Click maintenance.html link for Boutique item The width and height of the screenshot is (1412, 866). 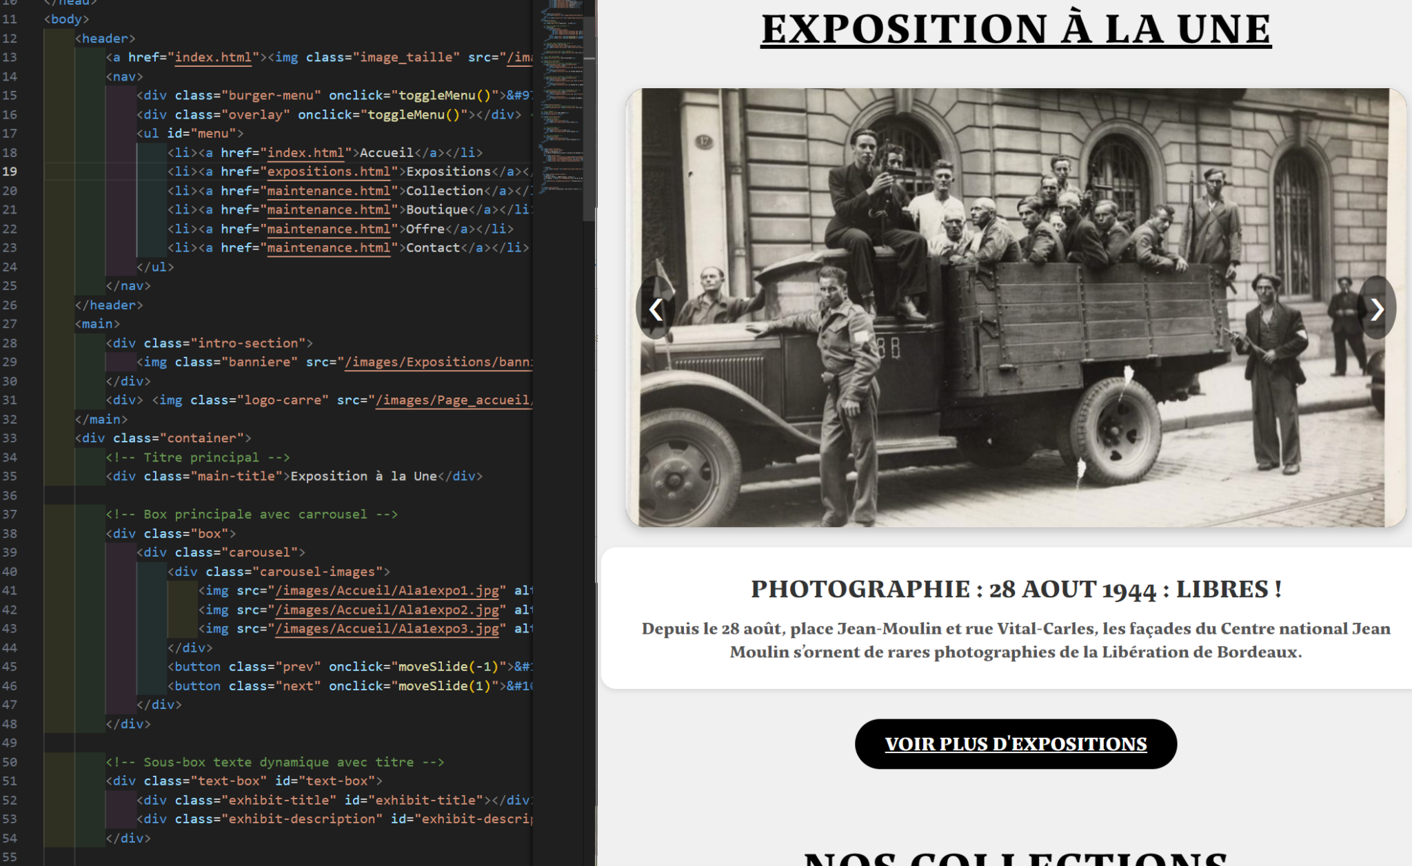329,209
